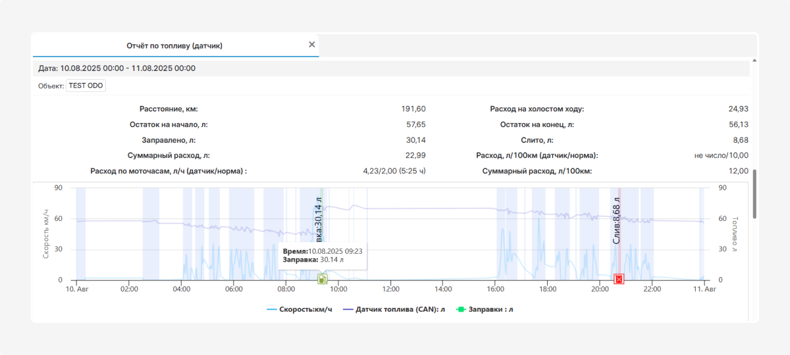Screen dimensions: 790x355
Task: Click the Расстояние value 191,60
Action: (x=413, y=108)
